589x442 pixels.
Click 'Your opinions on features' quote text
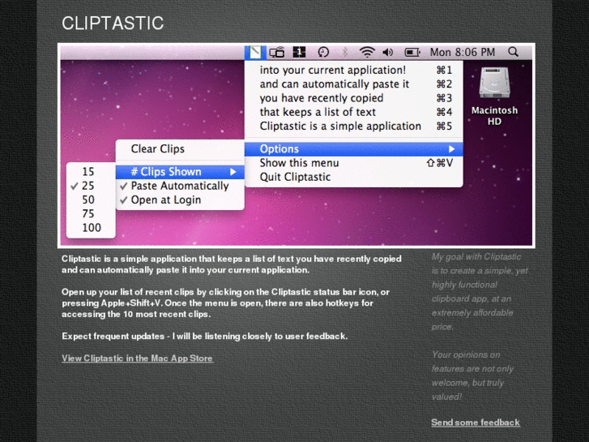[472, 375]
